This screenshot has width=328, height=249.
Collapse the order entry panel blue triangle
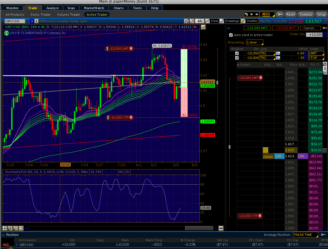(x=229, y=28)
